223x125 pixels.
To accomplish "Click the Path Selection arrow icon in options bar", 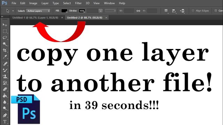I will (8, 11).
